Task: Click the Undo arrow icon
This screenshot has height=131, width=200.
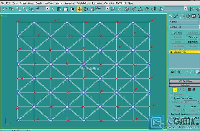Action: [x=5, y=9]
